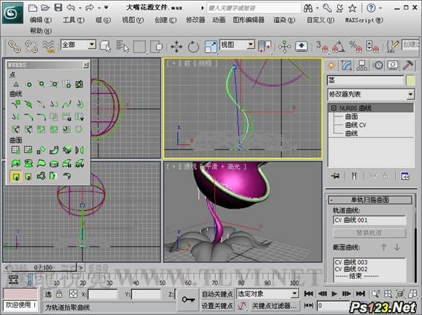The height and width of the screenshot is (315, 422).
Task: Collapse the 单轨扫描曲面 rollout
Action: [x=370, y=200]
